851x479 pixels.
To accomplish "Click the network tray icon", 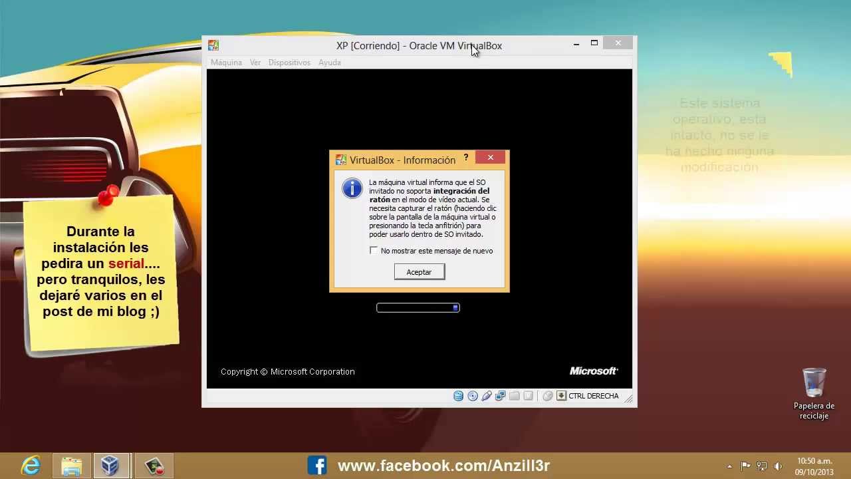I will pyautogui.click(x=762, y=466).
